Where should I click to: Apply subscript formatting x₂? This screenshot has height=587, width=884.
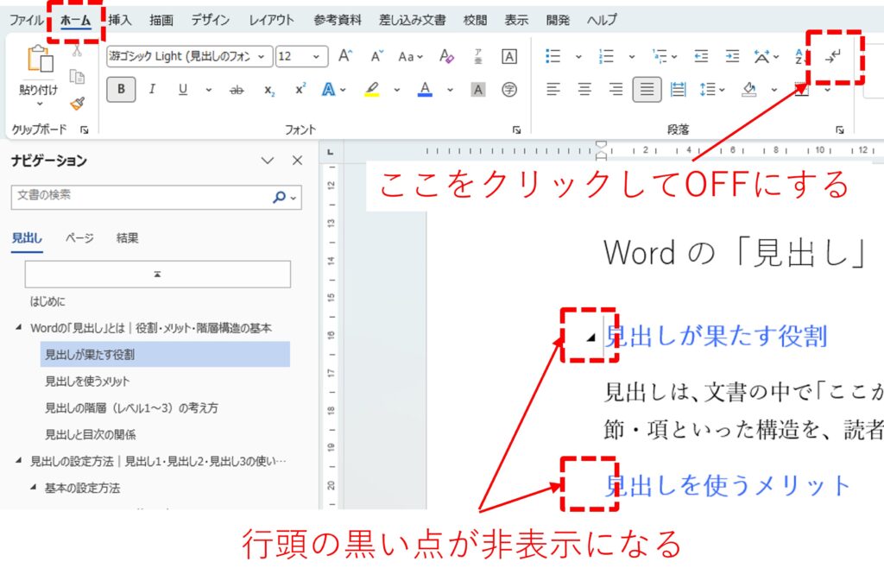(269, 90)
